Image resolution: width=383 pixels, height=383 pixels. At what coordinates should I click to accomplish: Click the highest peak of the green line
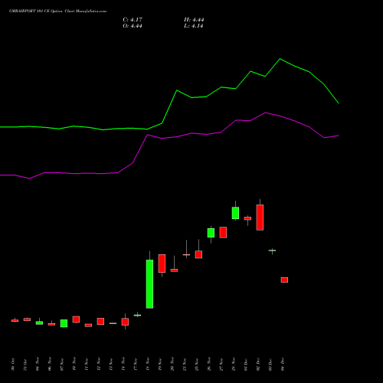(x=280, y=59)
